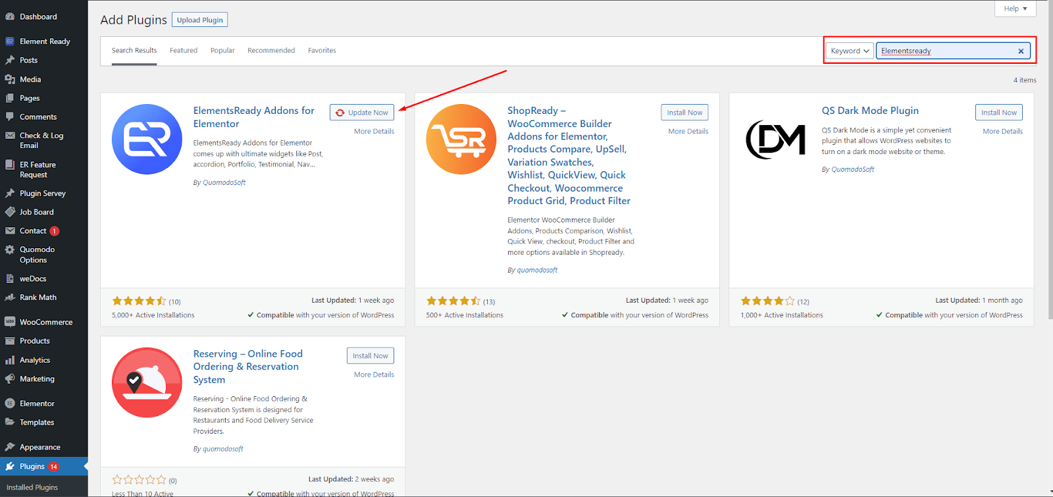
Task: Click Update Now for ElementsReady Addons
Action: click(362, 113)
